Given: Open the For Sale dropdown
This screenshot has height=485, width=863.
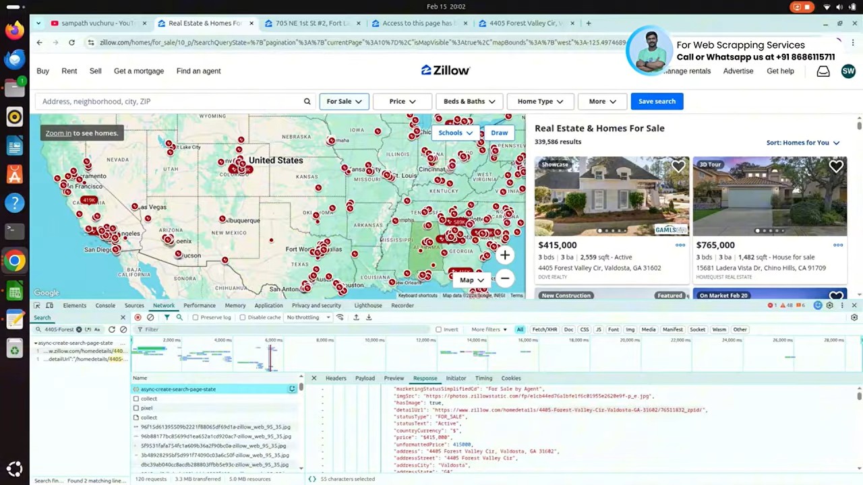Looking at the screenshot, I should click(344, 102).
